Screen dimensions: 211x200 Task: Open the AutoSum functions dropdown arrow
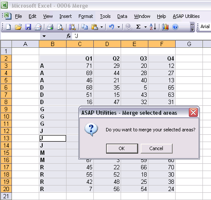coord(145,27)
